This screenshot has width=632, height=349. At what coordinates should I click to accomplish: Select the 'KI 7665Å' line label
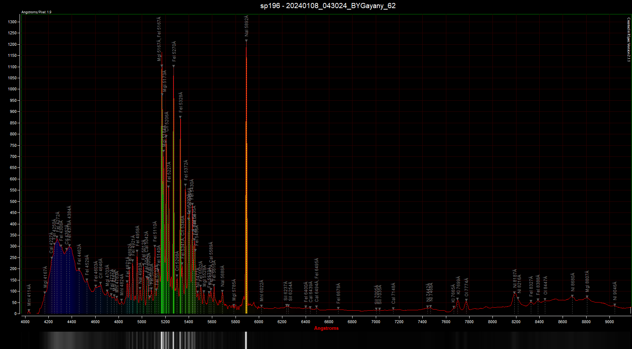(453, 293)
